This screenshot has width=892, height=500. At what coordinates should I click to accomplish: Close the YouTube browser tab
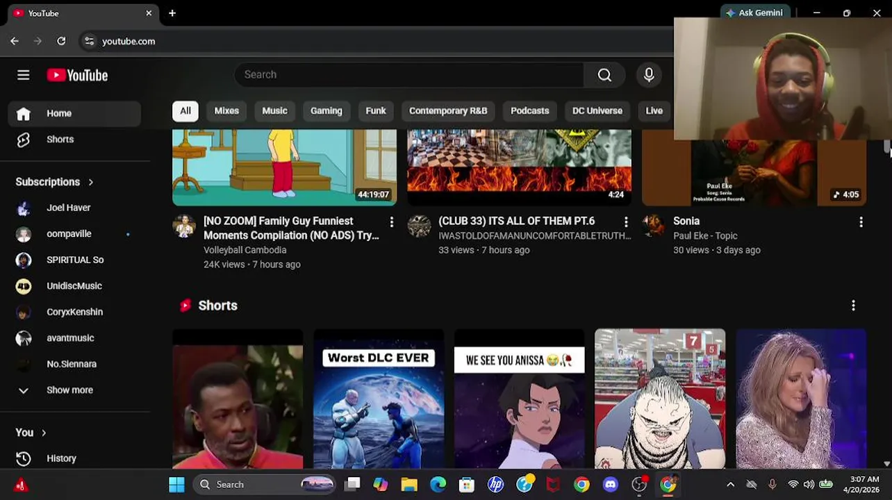pyautogui.click(x=149, y=13)
